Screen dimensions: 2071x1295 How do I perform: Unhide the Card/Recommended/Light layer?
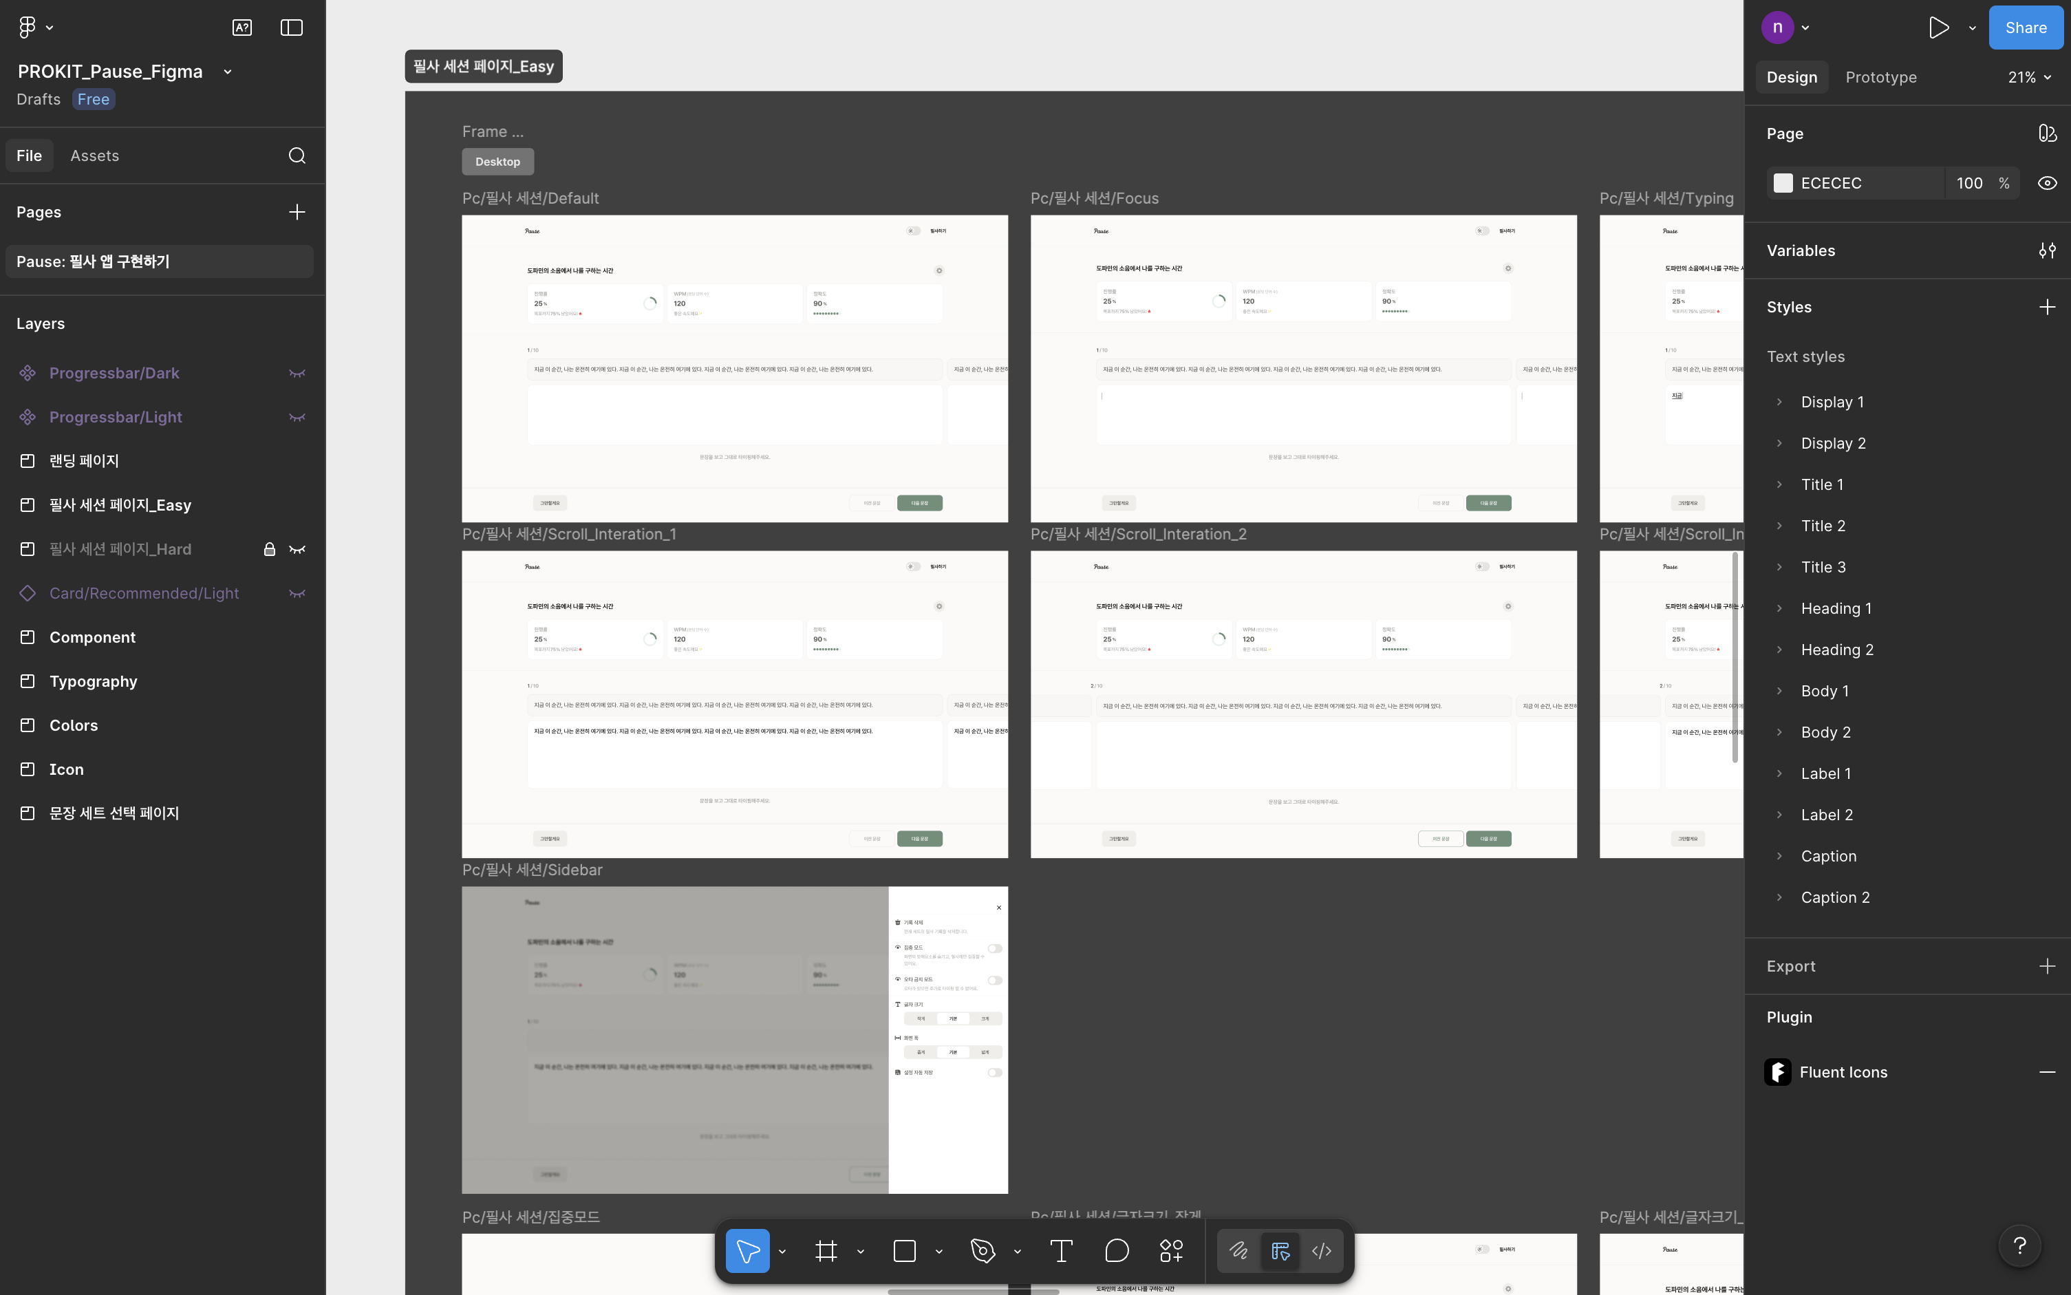pyautogui.click(x=297, y=594)
